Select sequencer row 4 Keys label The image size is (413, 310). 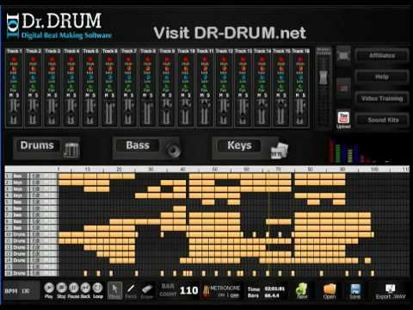click(17, 195)
